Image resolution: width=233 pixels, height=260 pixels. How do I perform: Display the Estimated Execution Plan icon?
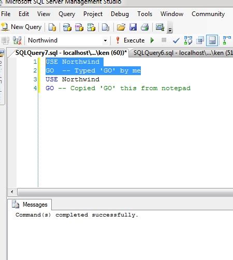click(x=188, y=40)
